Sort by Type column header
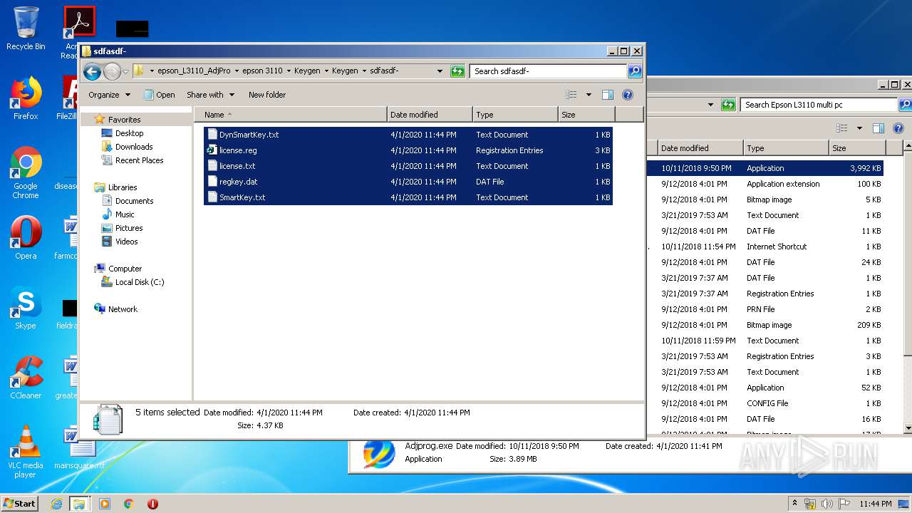Viewport: 912px width, 513px height. (515, 115)
